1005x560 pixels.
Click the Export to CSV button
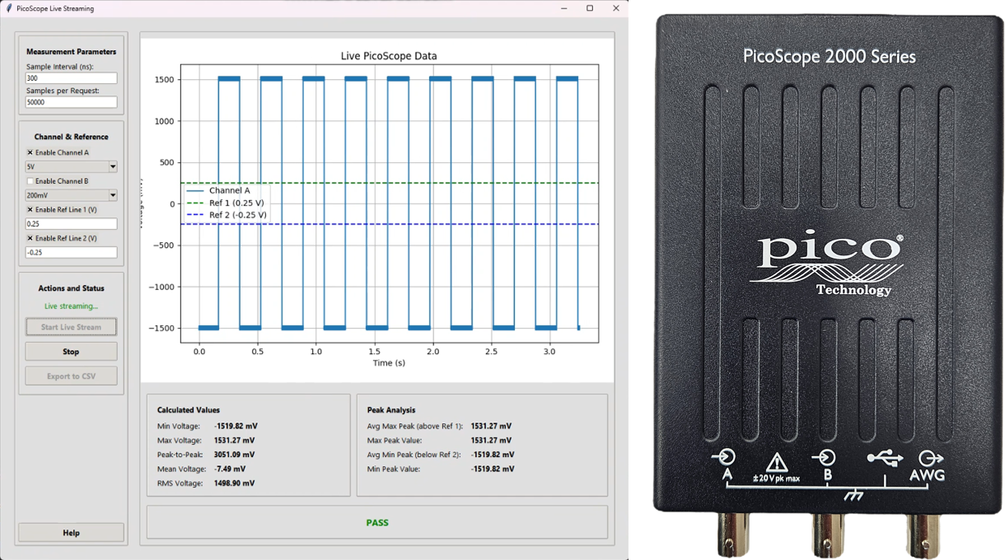coord(71,376)
